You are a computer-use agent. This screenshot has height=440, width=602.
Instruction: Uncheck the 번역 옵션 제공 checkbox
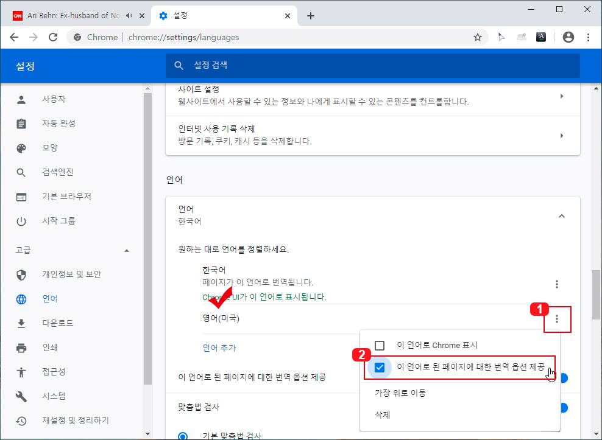coord(381,368)
